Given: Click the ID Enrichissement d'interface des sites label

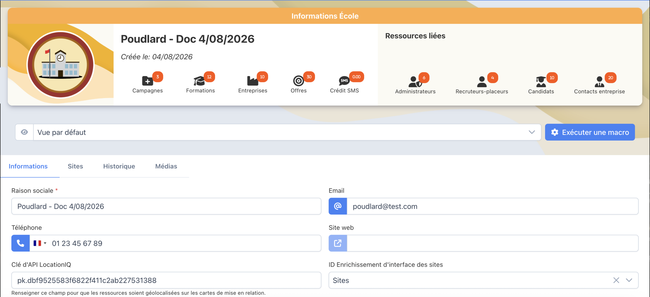Looking at the screenshot, I should [386, 265].
